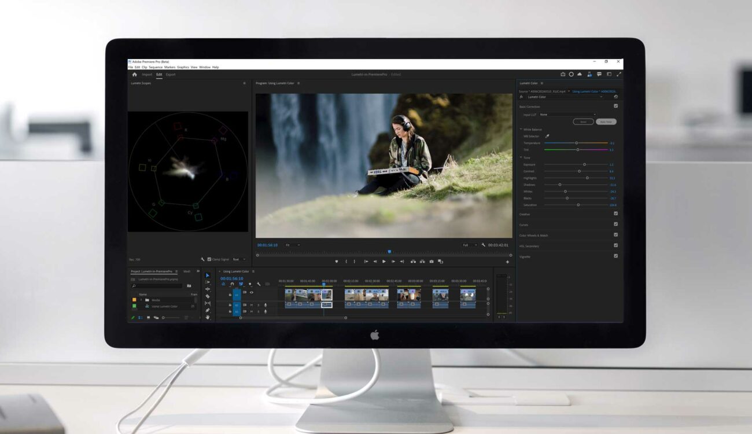Switch to the Export tab
Viewport: 752px width, 434px height.
(171, 75)
